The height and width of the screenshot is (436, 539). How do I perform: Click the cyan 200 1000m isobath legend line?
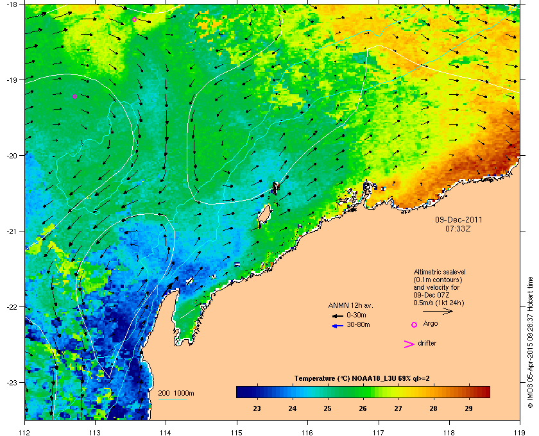(x=173, y=399)
